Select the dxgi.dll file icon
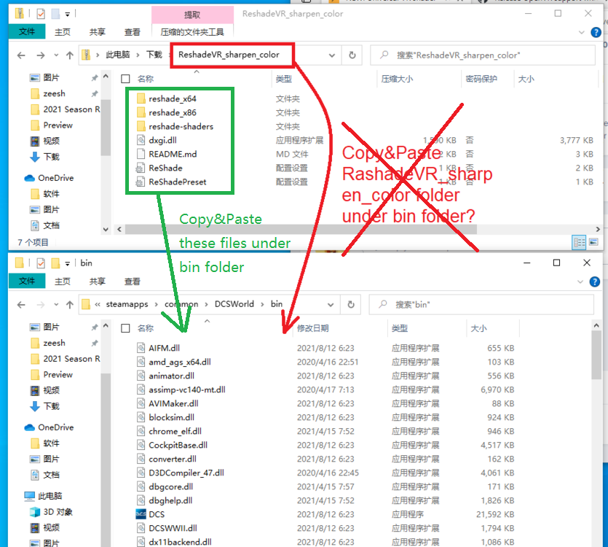This screenshot has height=547, width=608. point(141,140)
